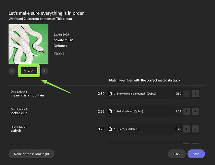Click file icon for 1-1 my mind is a mountain
This screenshot has height=165, width=215.
point(110,94)
